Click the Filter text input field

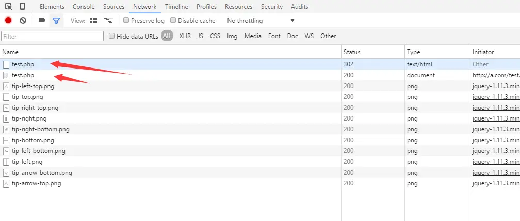53,36
